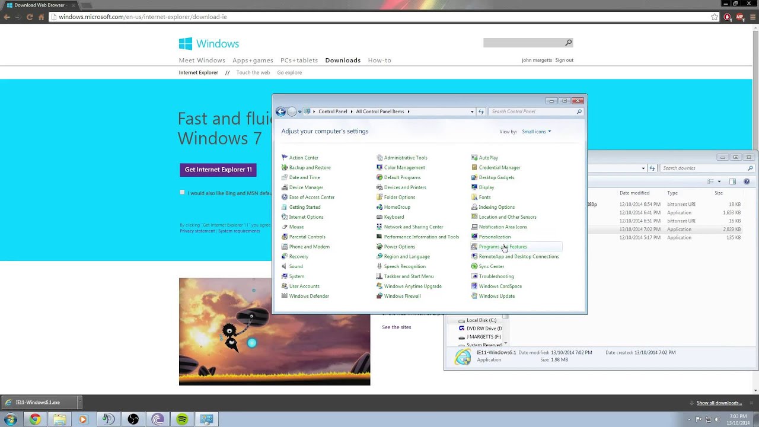
Task: Open Power Options icon
Action: point(379,247)
